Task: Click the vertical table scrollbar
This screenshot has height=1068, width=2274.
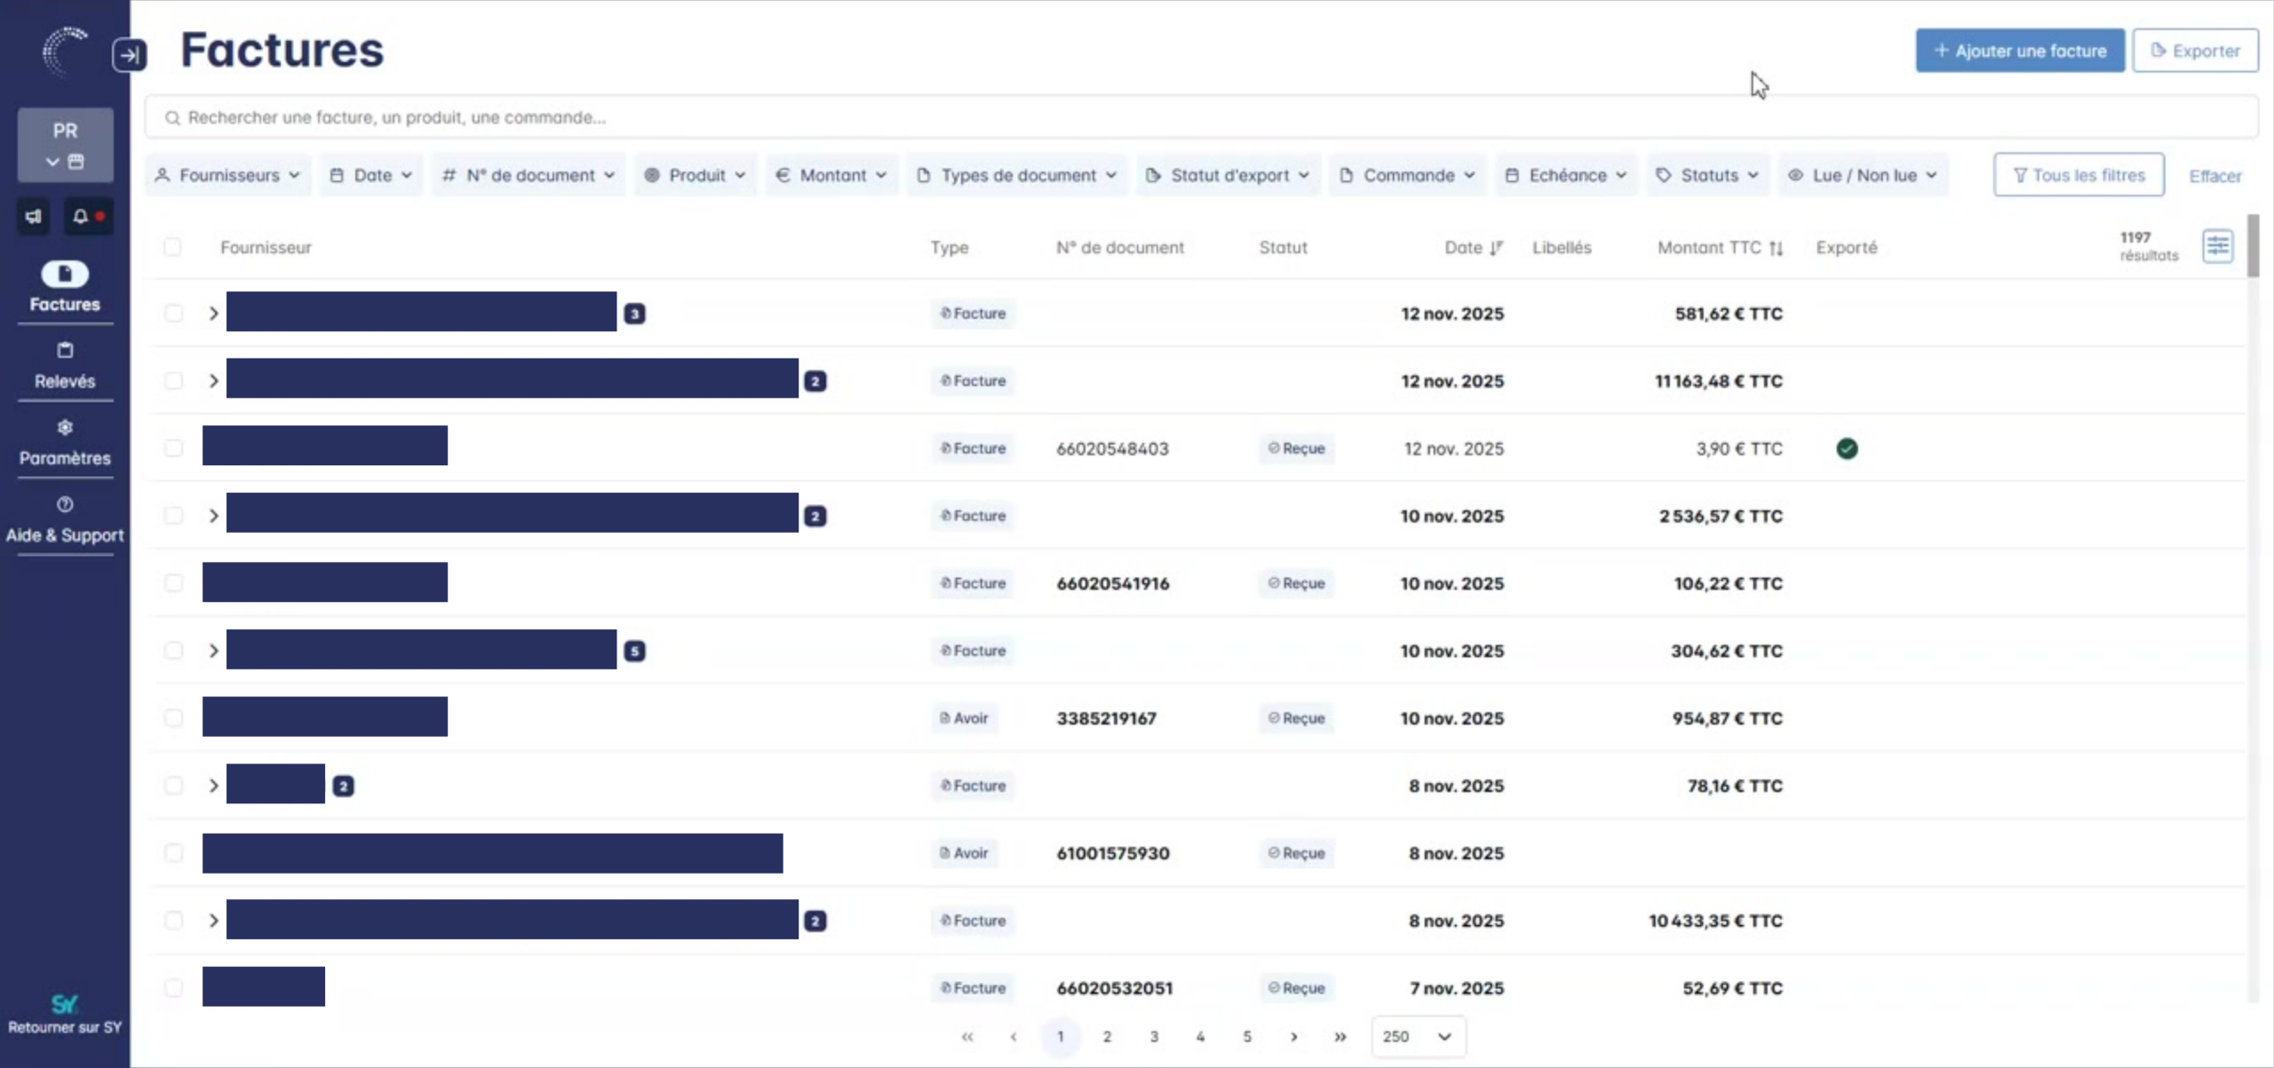Action: coord(2253,246)
